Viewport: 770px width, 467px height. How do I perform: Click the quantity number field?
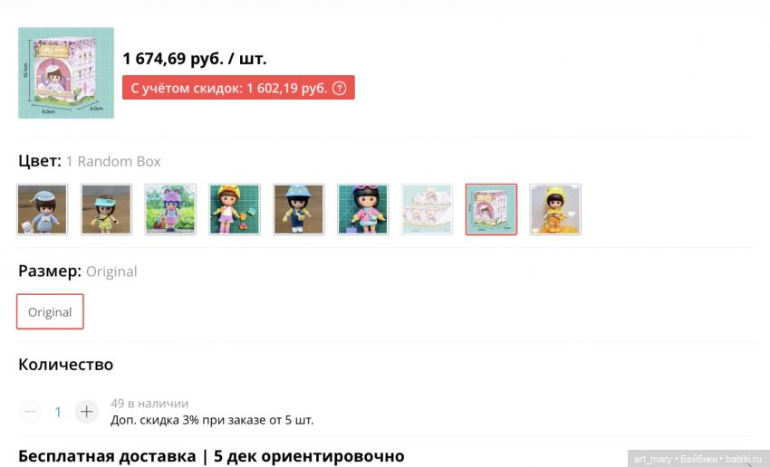click(58, 412)
